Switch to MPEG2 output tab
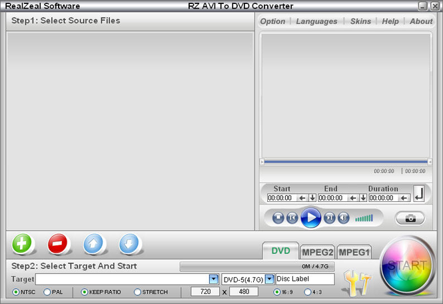 click(x=317, y=252)
